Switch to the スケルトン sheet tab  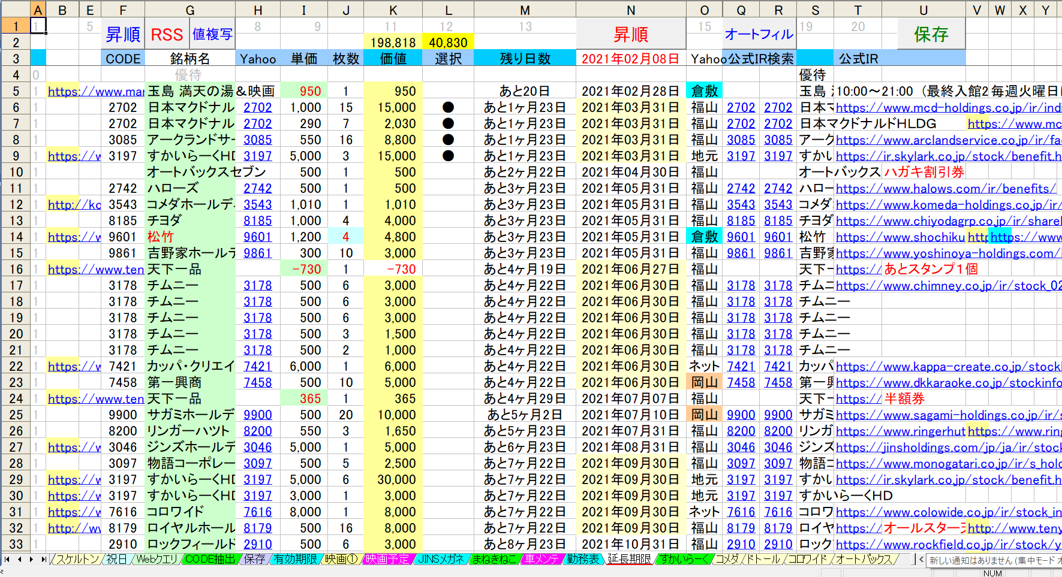tap(77, 559)
